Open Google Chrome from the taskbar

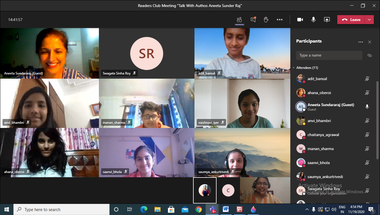199,209
